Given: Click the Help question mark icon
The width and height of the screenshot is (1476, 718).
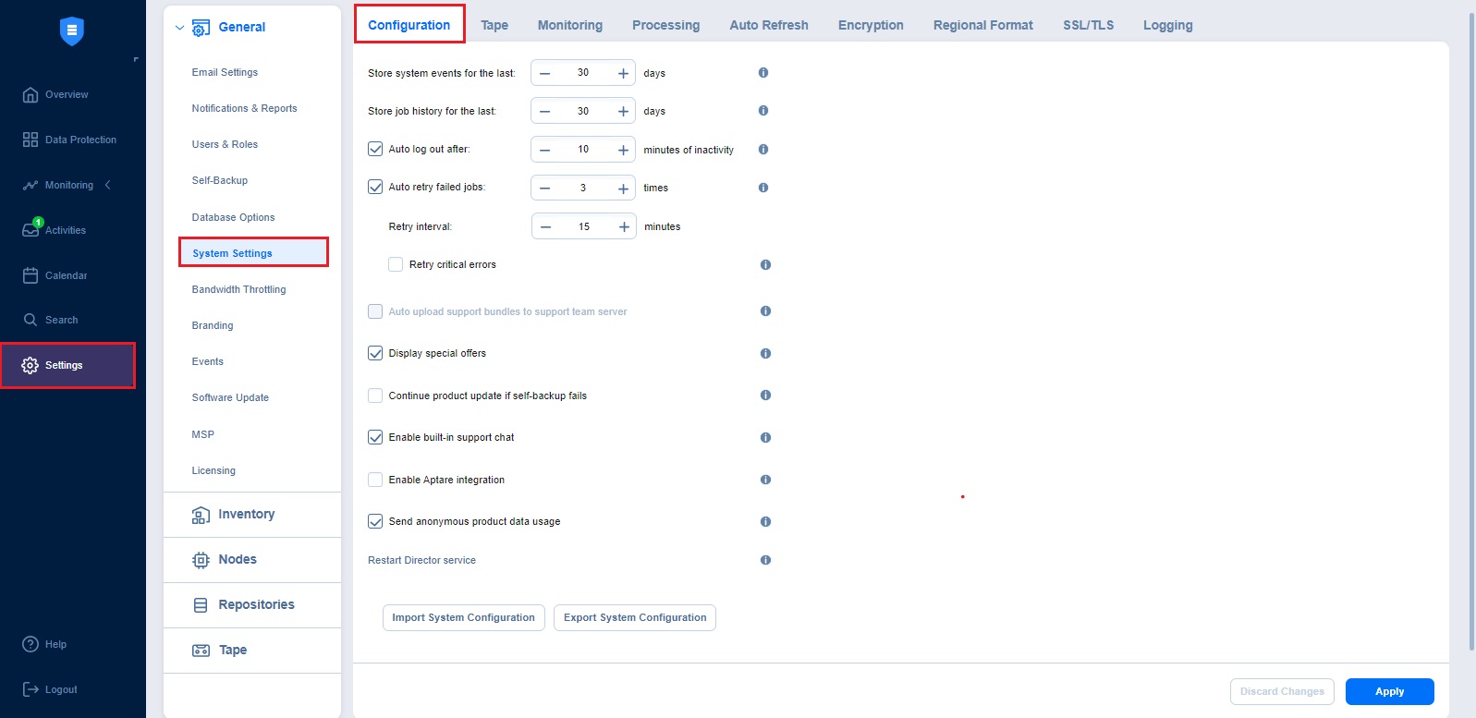Looking at the screenshot, I should point(30,644).
